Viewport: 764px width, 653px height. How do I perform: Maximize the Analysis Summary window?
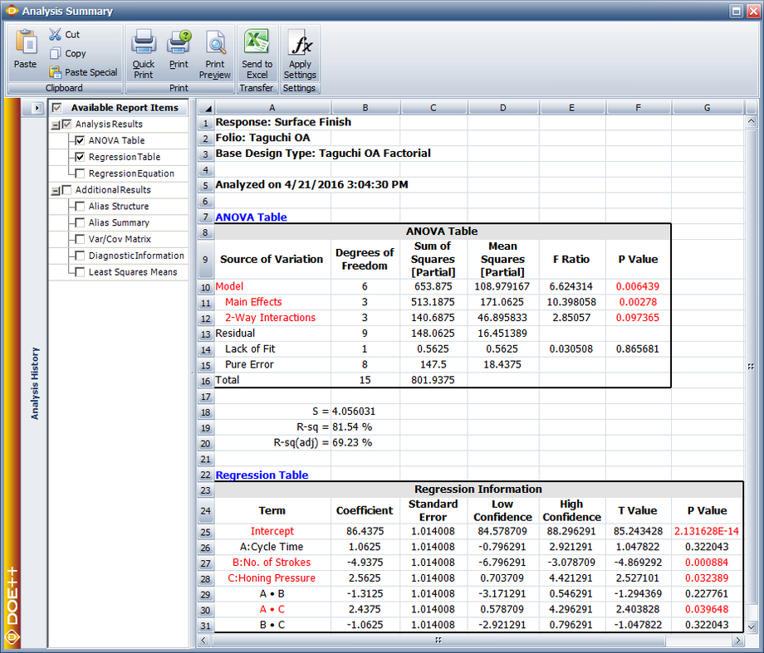(737, 11)
